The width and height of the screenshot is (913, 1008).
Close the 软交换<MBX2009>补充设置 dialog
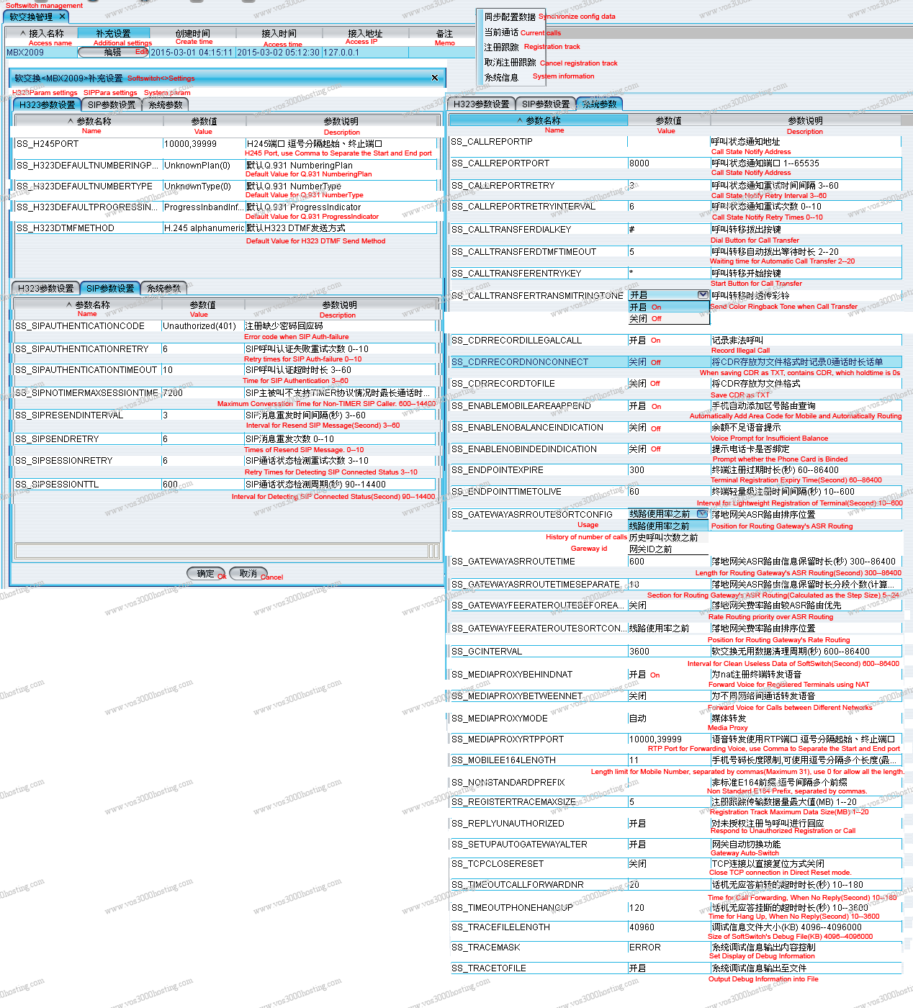[x=434, y=78]
